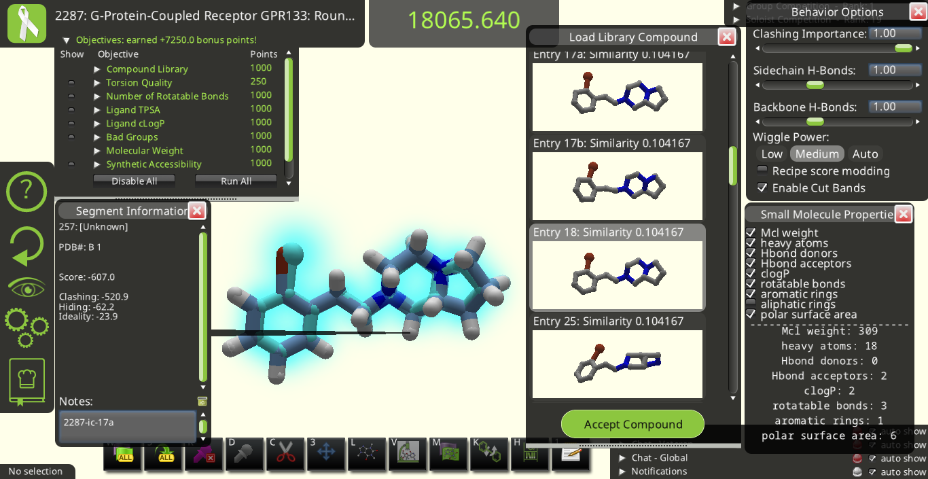Toggle Show for Torsion Quality objective
Image resolution: width=928 pixels, height=479 pixels.
tap(71, 83)
